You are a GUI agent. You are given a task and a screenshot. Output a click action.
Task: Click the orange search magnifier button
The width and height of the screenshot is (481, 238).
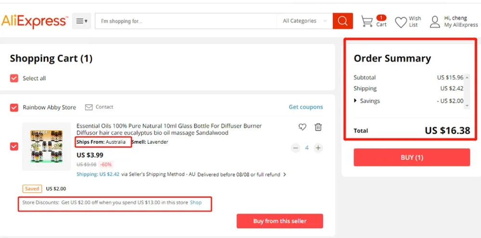342,21
